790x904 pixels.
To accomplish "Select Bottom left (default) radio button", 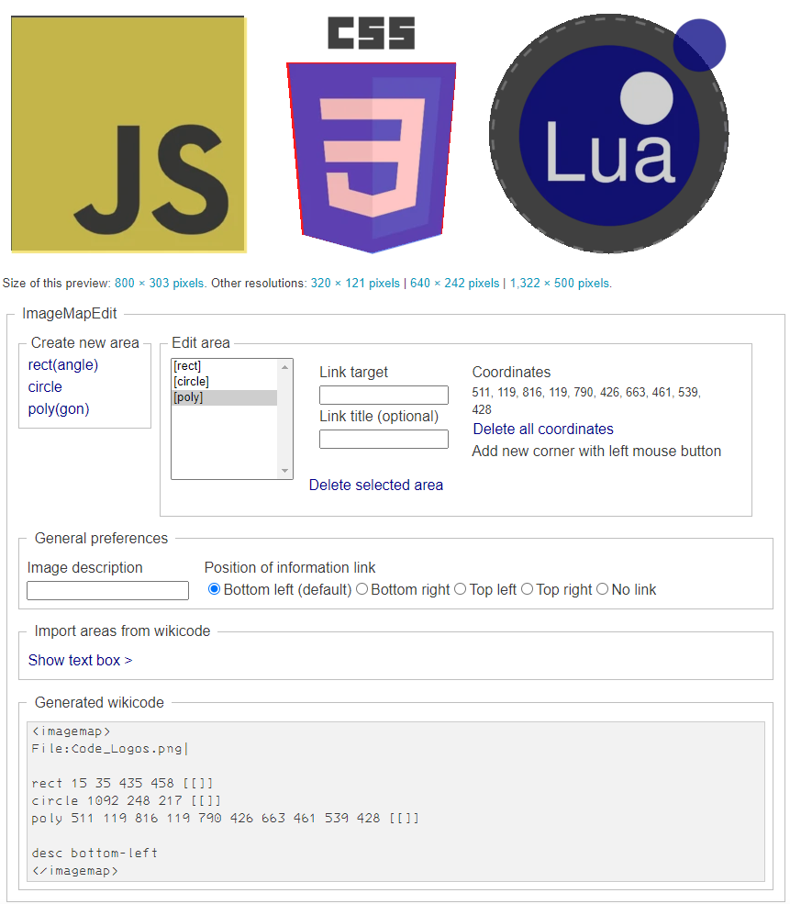I will pyautogui.click(x=214, y=589).
